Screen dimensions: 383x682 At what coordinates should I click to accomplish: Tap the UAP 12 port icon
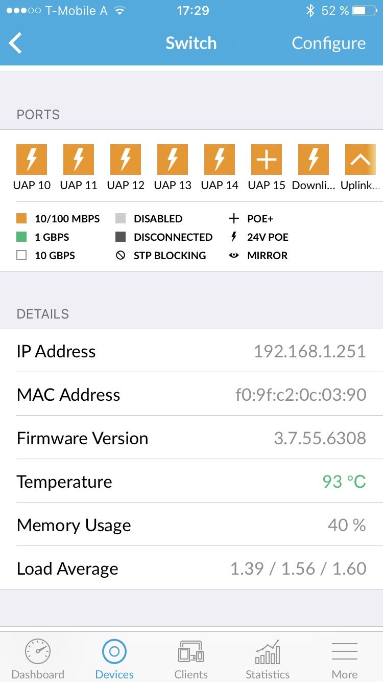point(126,160)
